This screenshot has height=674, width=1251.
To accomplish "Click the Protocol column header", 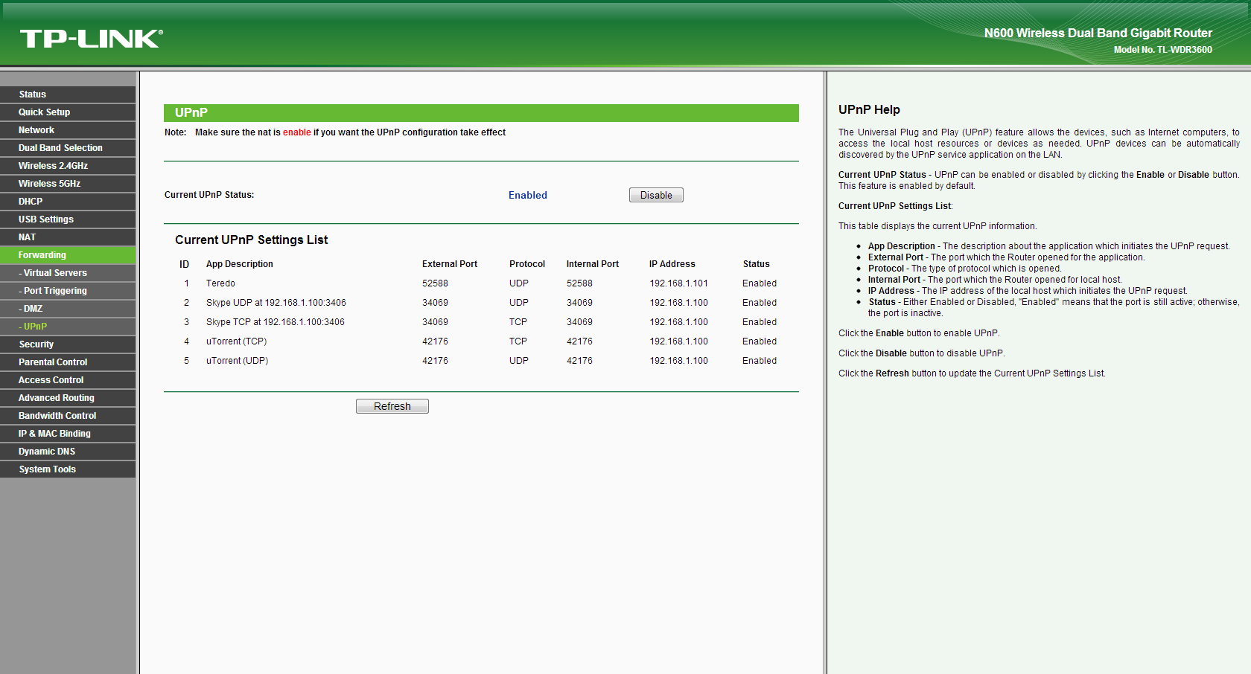I will coord(527,264).
